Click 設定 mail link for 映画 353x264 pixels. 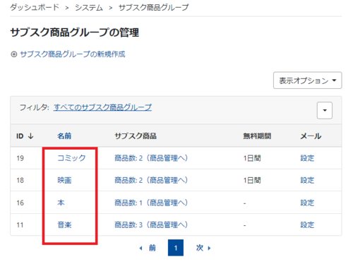click(x=307, y=180)
